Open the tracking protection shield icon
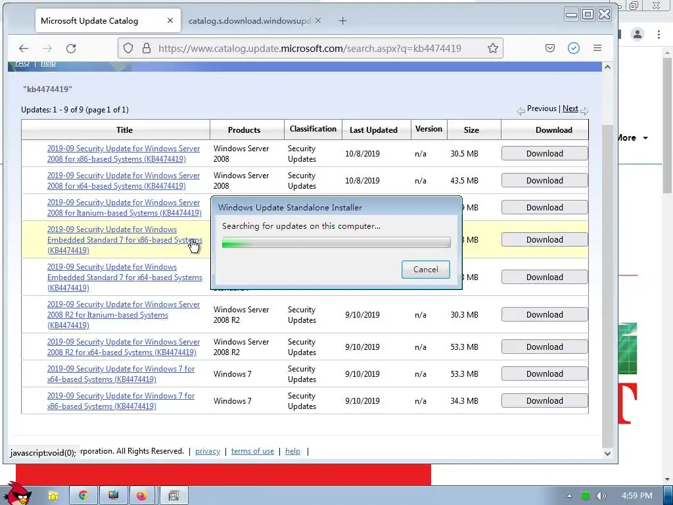Viewport: 673px width, 505px height. click(128, 48)
